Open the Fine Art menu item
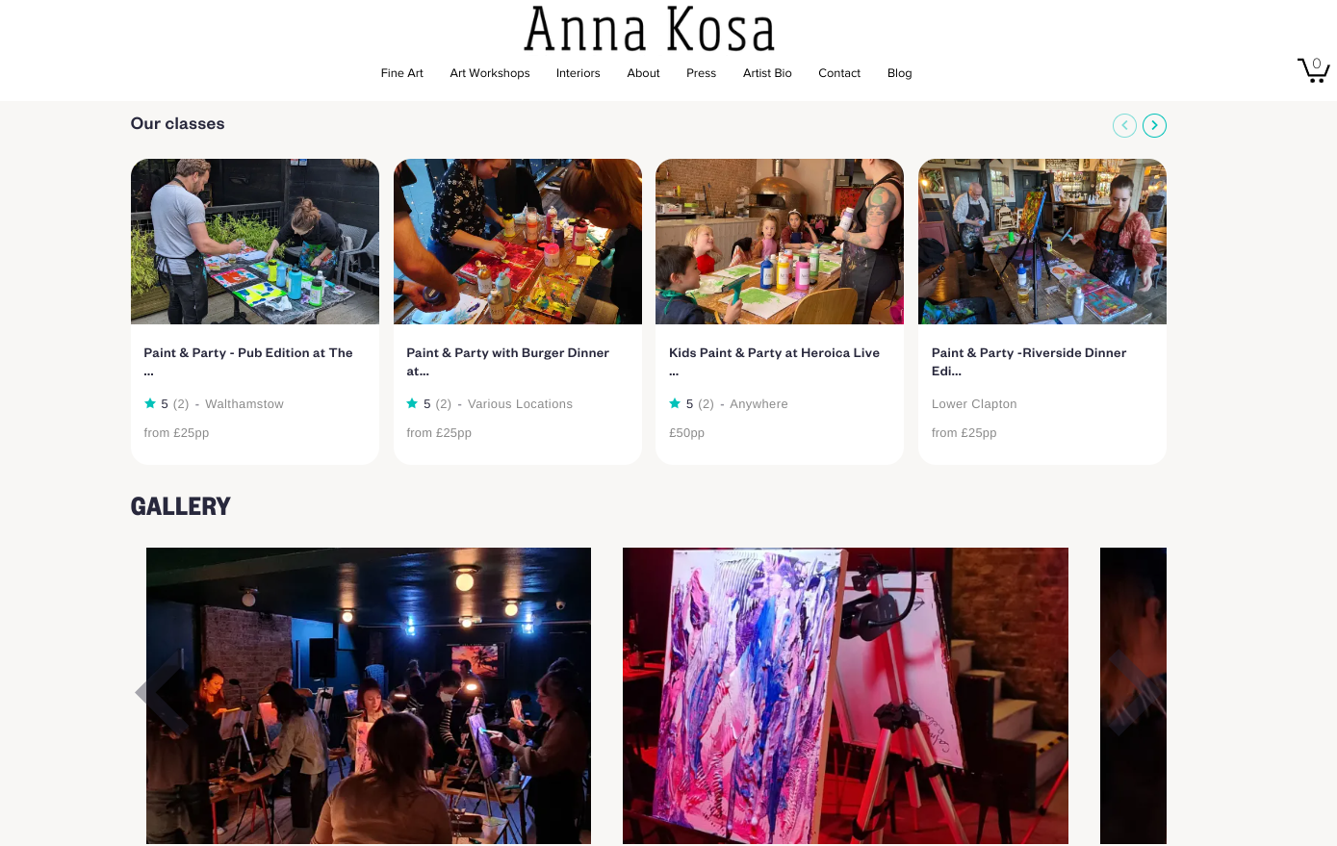 pos(402,73)
